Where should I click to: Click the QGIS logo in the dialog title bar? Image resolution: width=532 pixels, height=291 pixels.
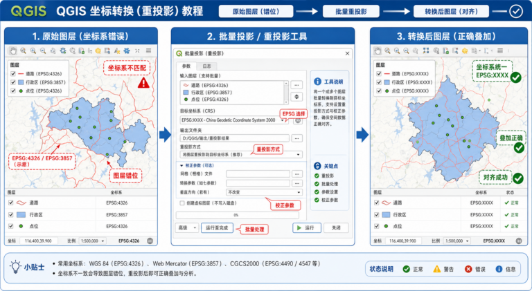(179, 53)
